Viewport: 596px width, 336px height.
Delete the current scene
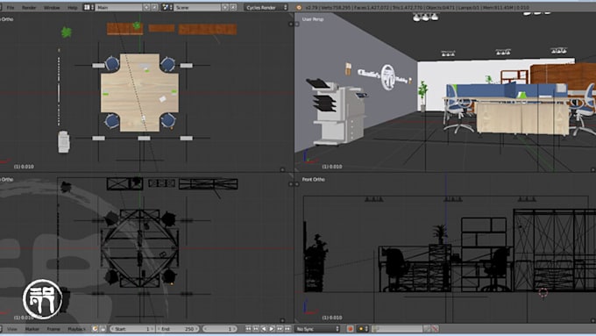pyautogui.click(x=233, y=7)
